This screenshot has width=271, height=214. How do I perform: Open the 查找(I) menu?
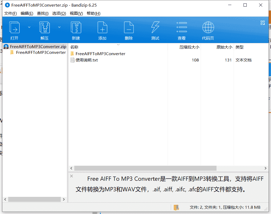(43, 13)
